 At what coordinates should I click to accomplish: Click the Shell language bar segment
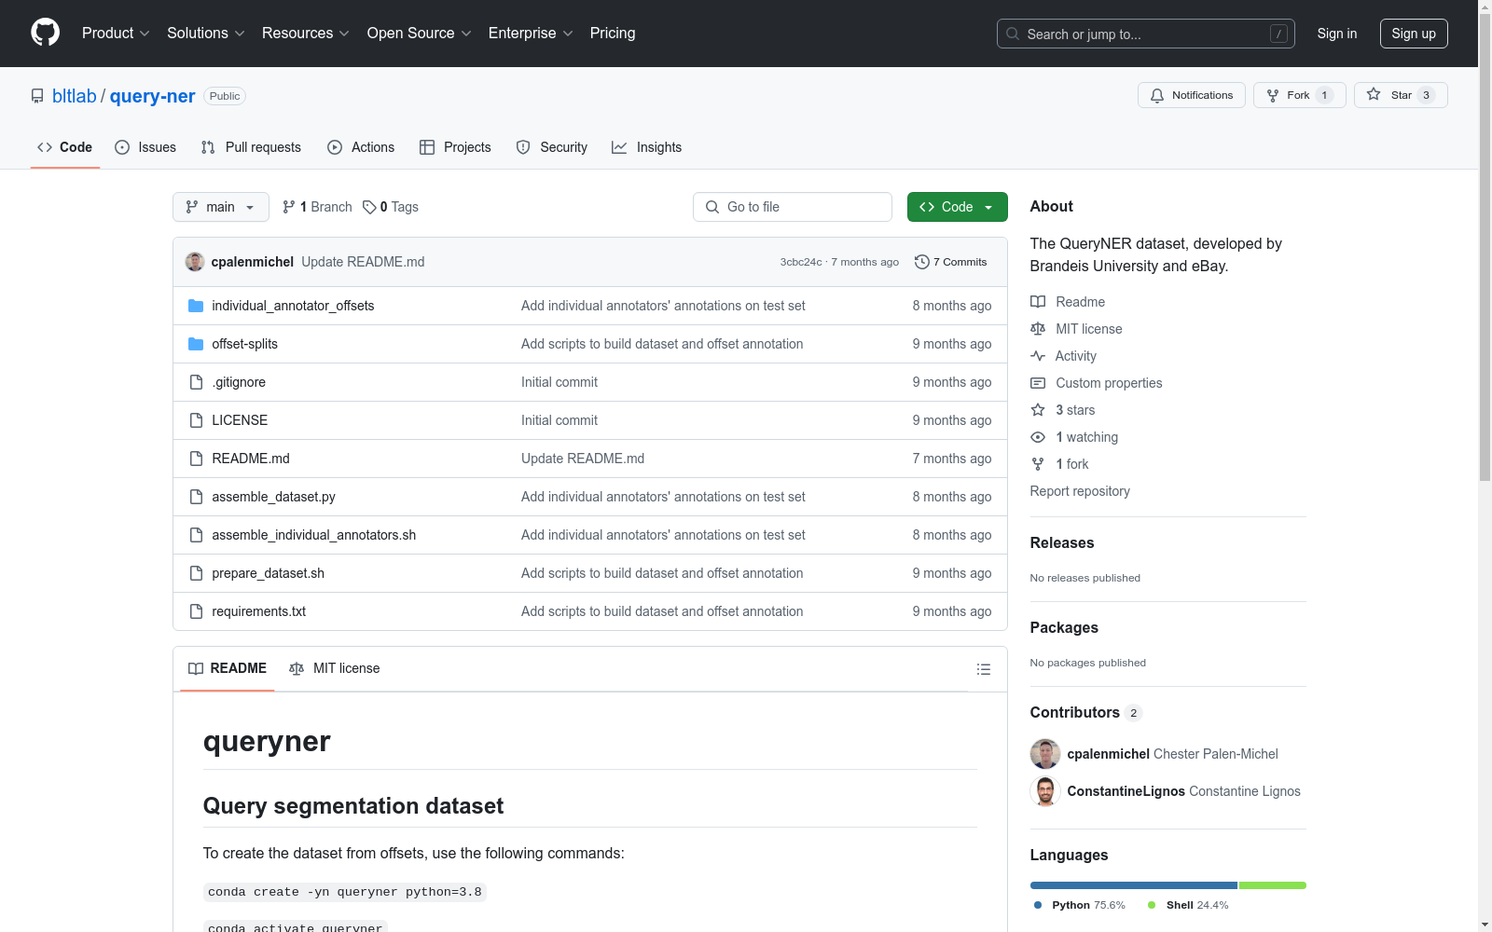coord(1273,885)
